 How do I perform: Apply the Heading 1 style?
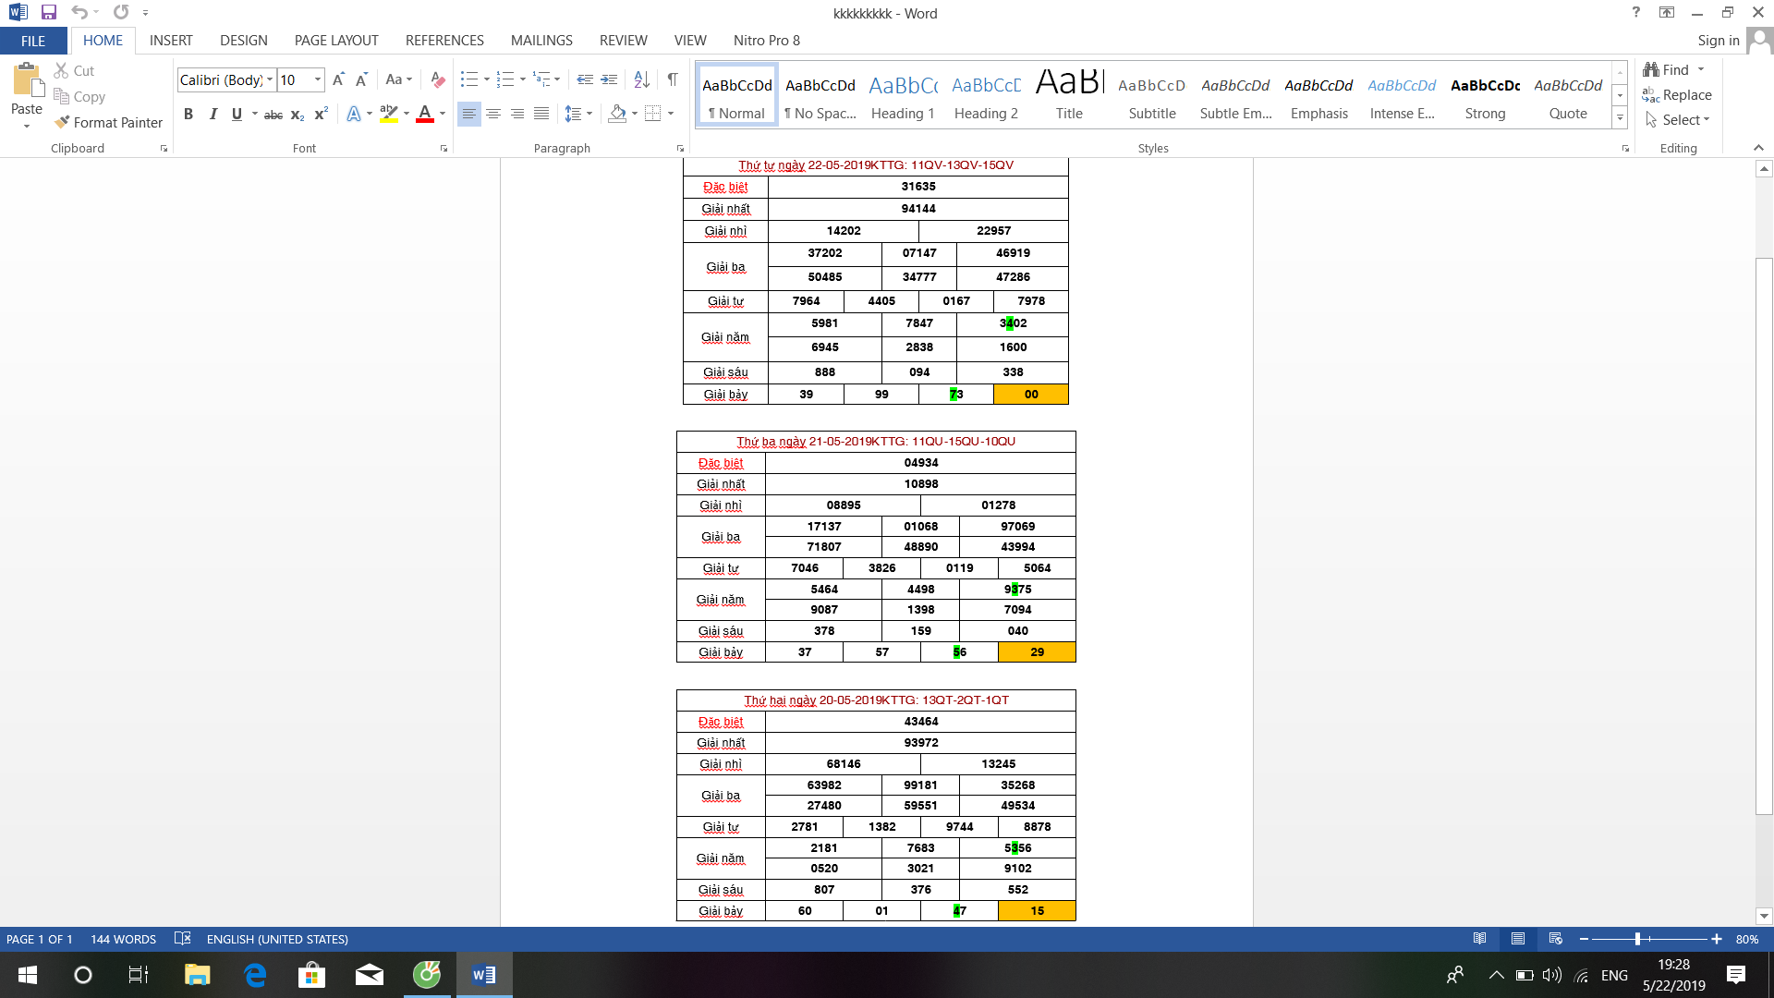point(903,96)
